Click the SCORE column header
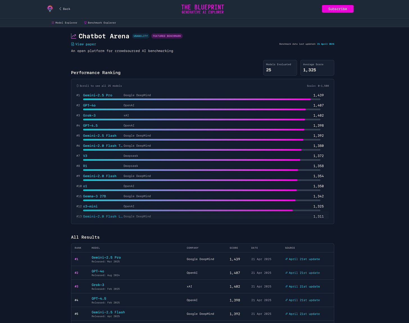 point(234,248)
